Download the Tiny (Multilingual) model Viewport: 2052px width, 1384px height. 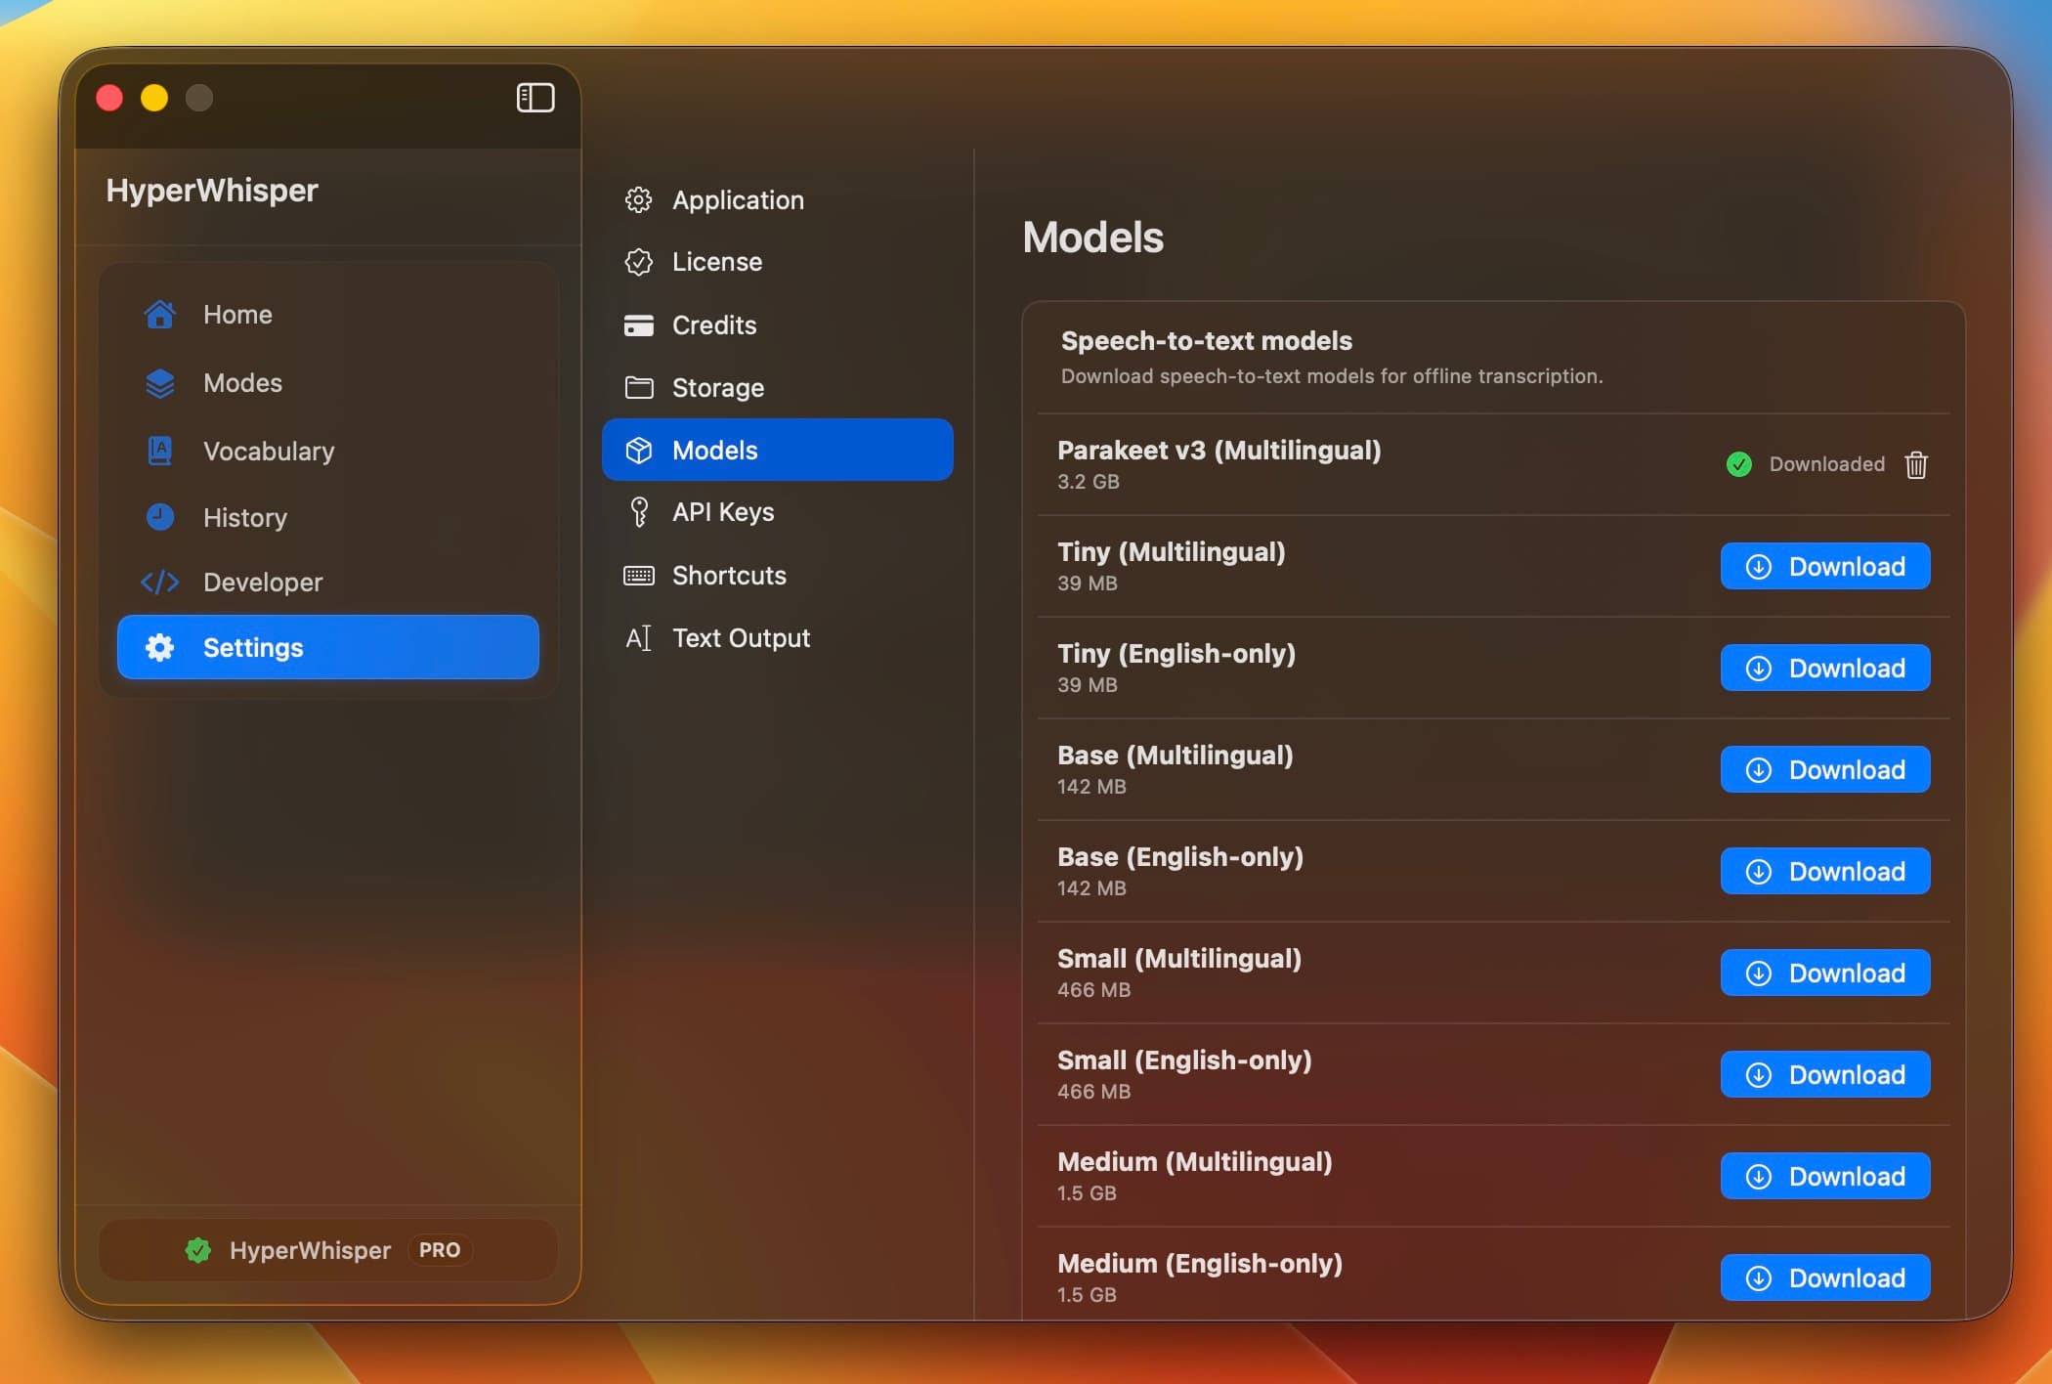[1824, 567]
